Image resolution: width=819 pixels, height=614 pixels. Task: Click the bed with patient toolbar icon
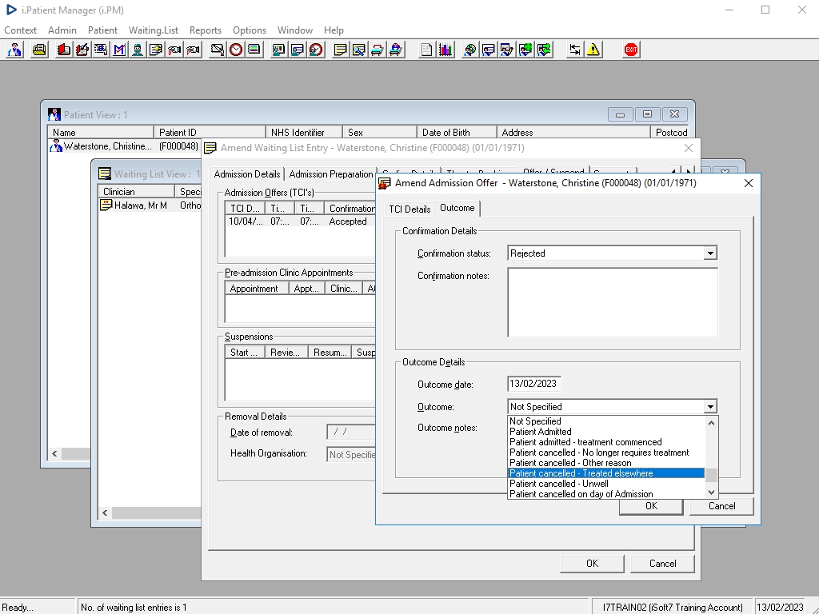pyautogui.click(x=396, y=50)
